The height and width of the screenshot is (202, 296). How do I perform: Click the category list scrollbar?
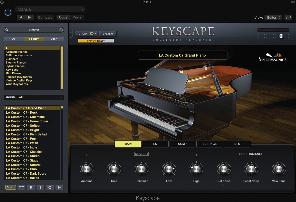pyautogui.click(x=62, y=68)
